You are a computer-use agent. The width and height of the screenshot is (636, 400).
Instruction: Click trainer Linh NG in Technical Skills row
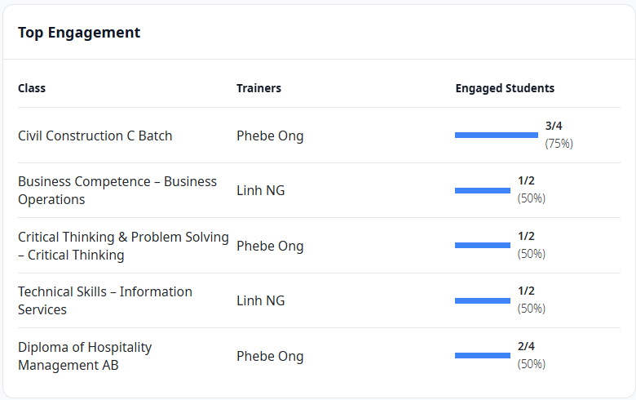pos(261,300)
